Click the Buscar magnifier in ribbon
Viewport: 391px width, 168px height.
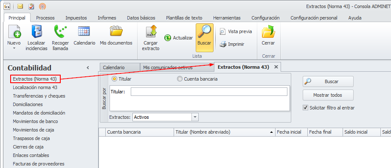[204, 32]
